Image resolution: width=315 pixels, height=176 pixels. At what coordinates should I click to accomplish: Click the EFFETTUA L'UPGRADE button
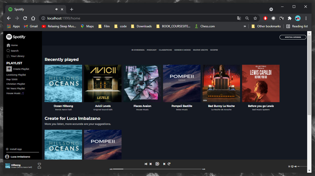(293, 37)
